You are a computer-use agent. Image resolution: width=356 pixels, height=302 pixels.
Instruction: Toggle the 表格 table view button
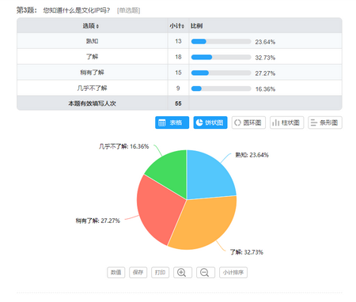(x=172, y=123)
